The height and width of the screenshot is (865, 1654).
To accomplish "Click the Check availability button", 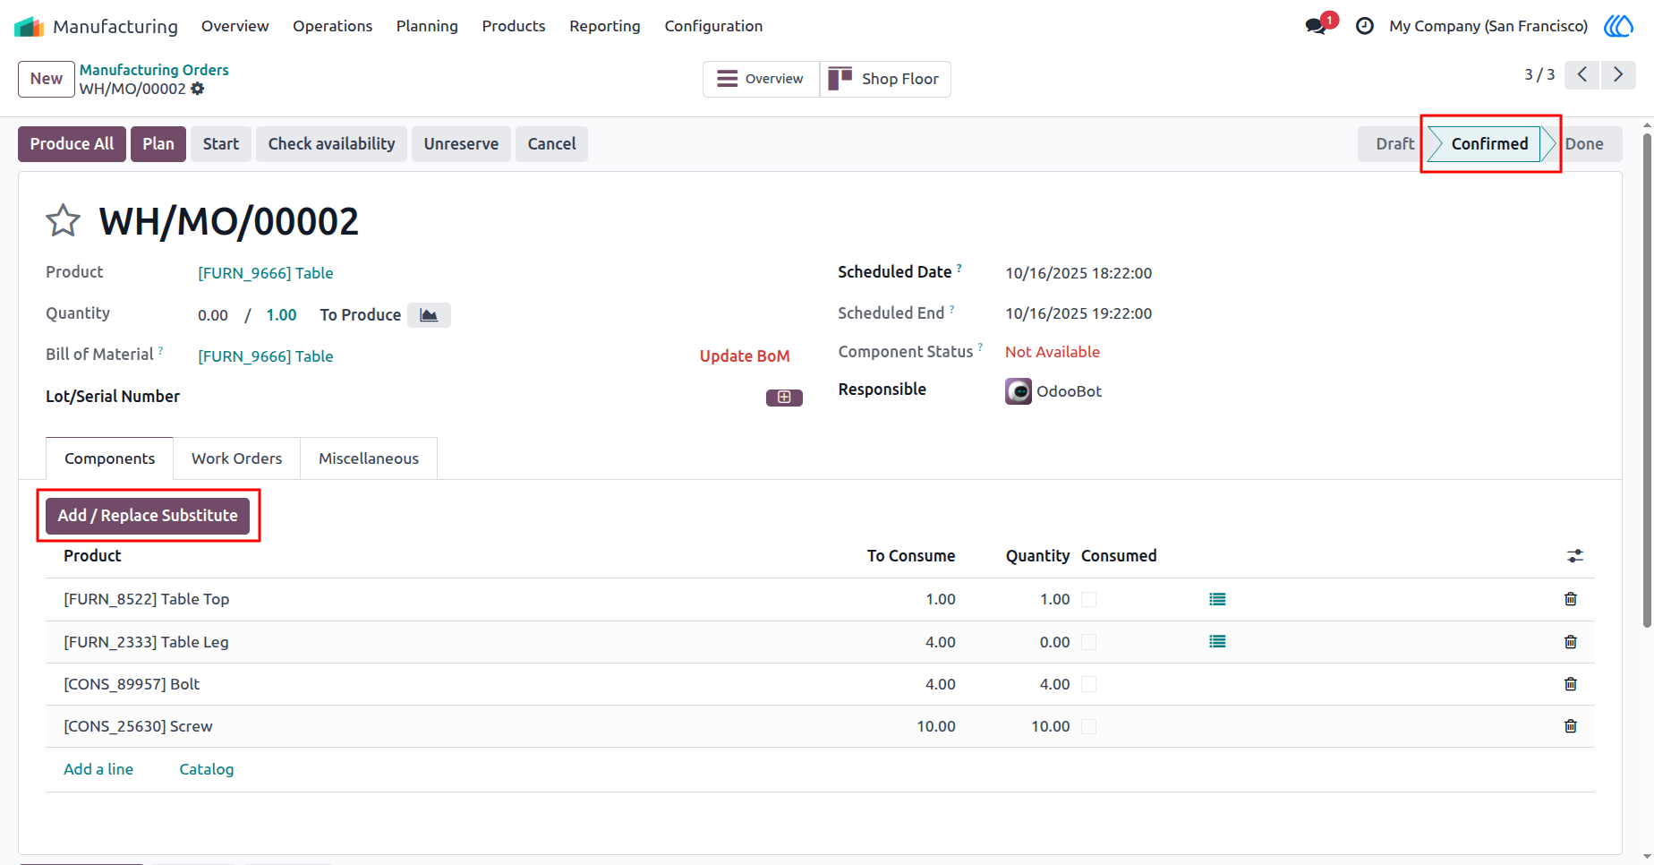I will click(331, 144).
